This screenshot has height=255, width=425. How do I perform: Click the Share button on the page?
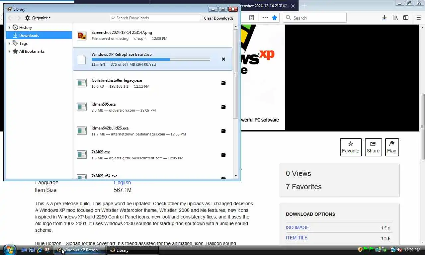pyautogui.click(x=373, y=147)
